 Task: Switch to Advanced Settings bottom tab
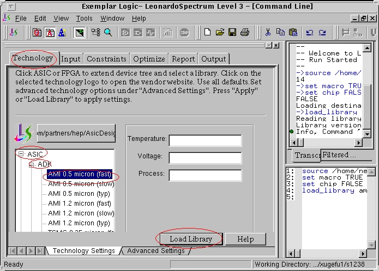point(156,251)
